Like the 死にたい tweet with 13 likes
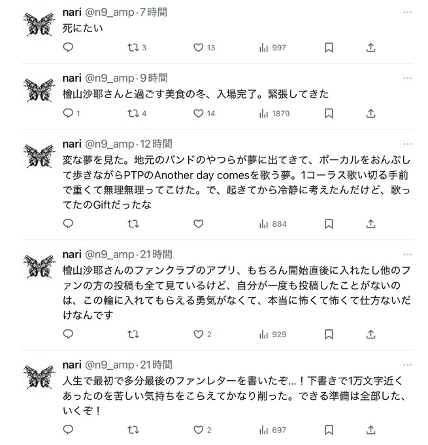 click(x=204, y=48)
